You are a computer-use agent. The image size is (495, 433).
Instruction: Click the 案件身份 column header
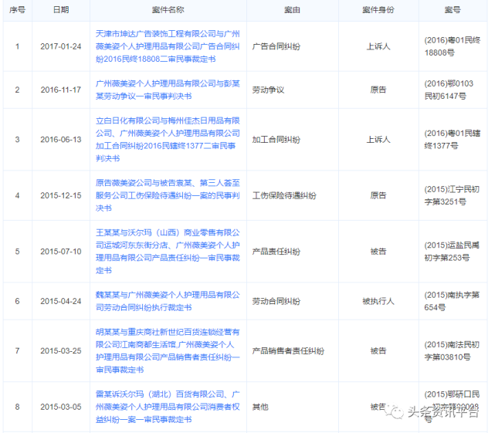[378, 10]
